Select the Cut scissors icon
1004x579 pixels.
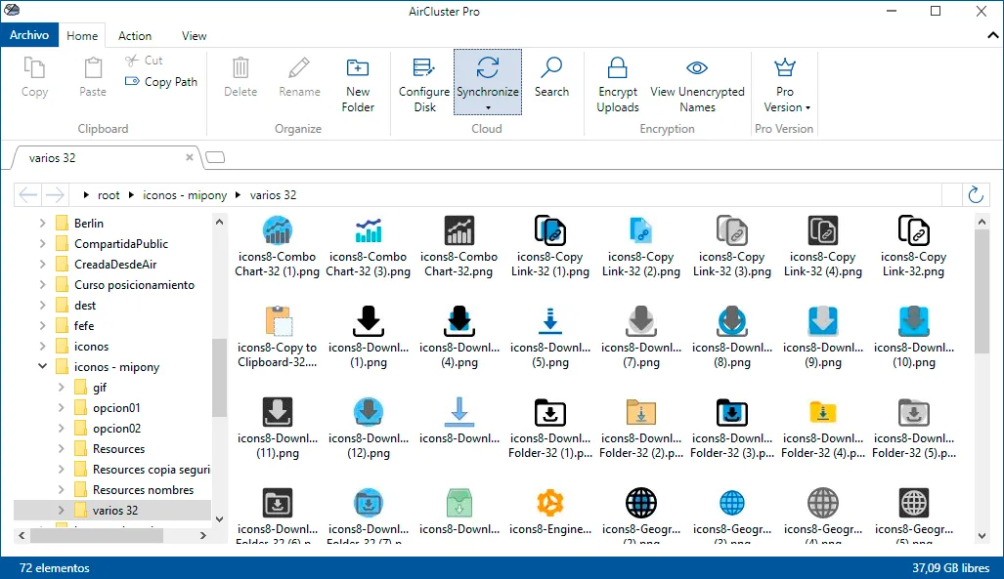(x=132, y=61)
